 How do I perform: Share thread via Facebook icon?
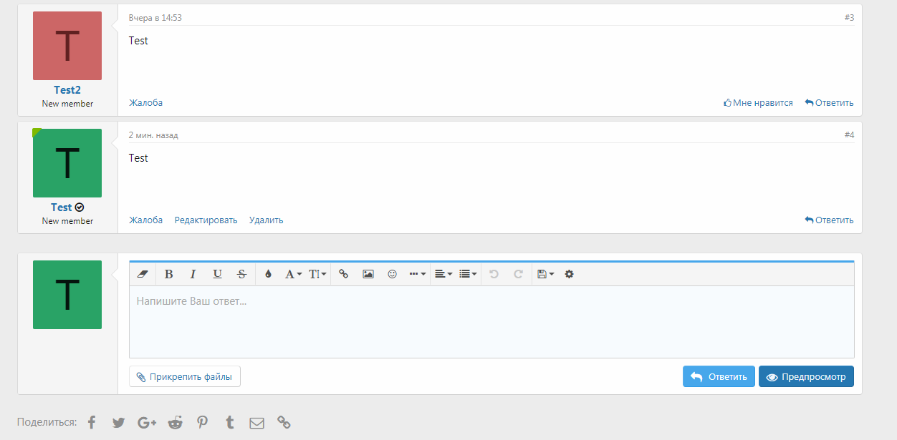(92, 422)
